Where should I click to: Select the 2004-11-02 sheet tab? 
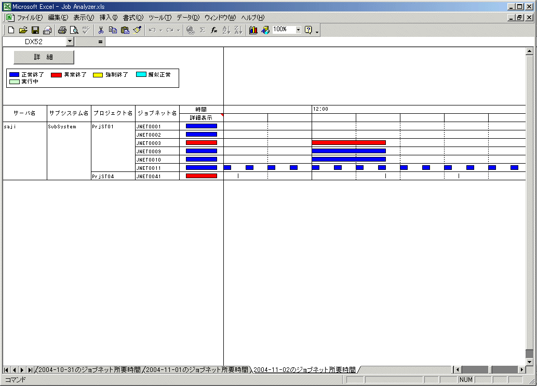tap(304, 370)
